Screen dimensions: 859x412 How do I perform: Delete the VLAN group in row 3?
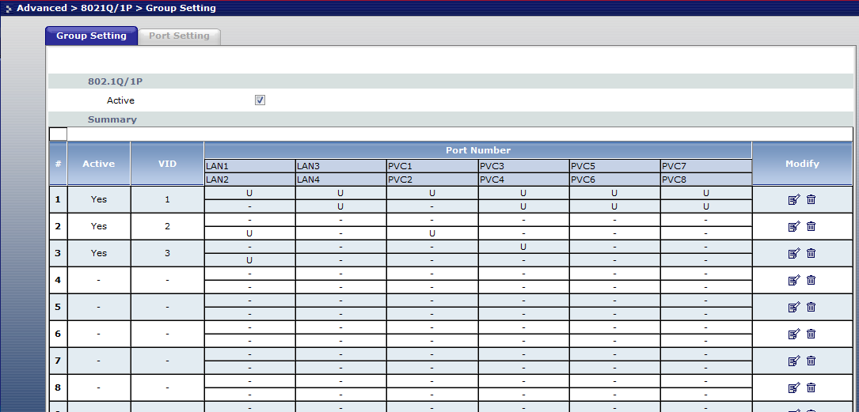click(x=811, y=253)
